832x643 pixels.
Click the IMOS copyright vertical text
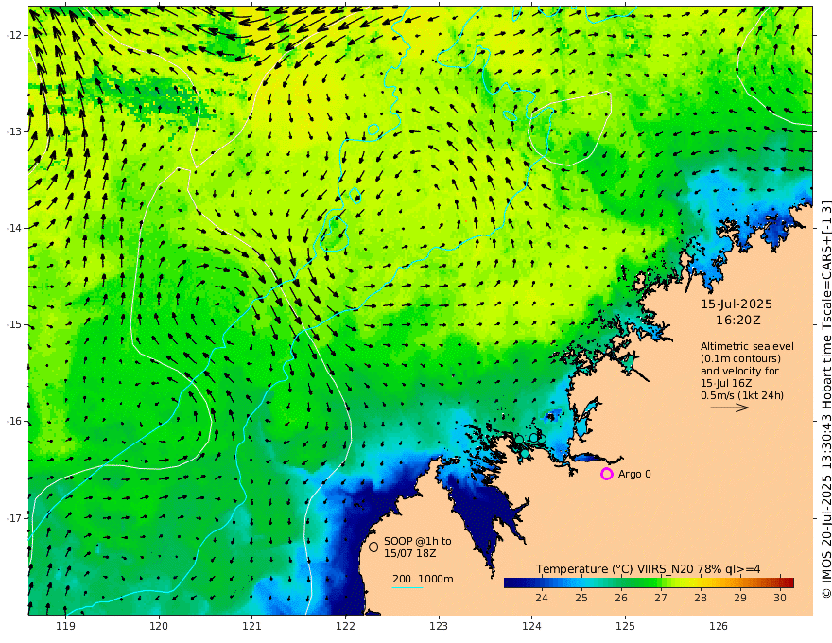tap(825, 399)
